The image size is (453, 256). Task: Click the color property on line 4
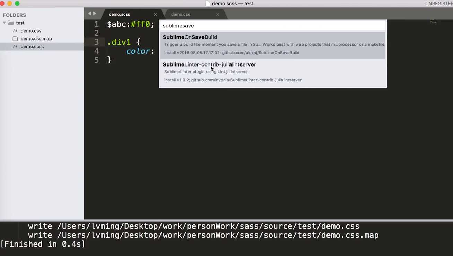(x=138, y=51)
